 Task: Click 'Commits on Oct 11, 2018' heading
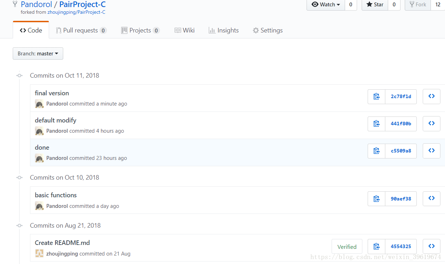(65, 76)
